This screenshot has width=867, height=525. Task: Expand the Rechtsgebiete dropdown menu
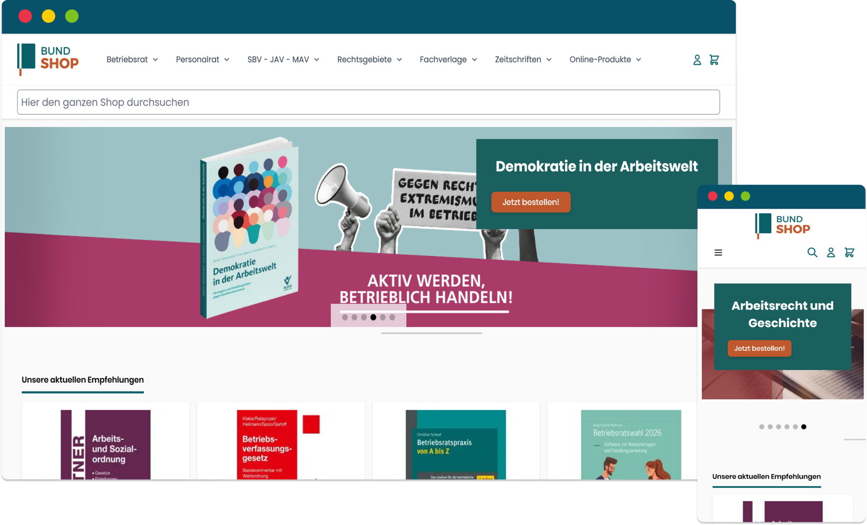coord(369,60)
